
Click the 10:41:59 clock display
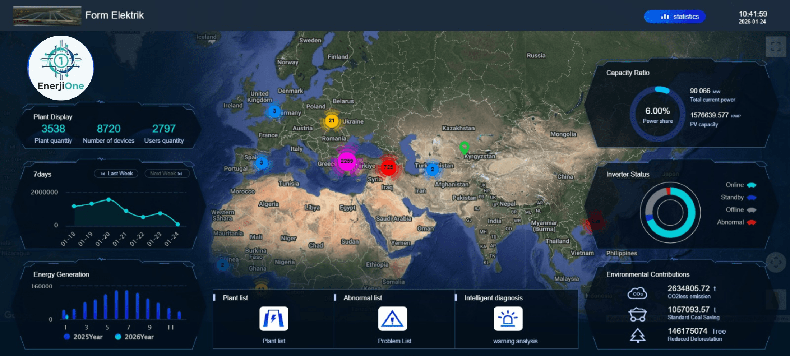click(x=753, y=14)
